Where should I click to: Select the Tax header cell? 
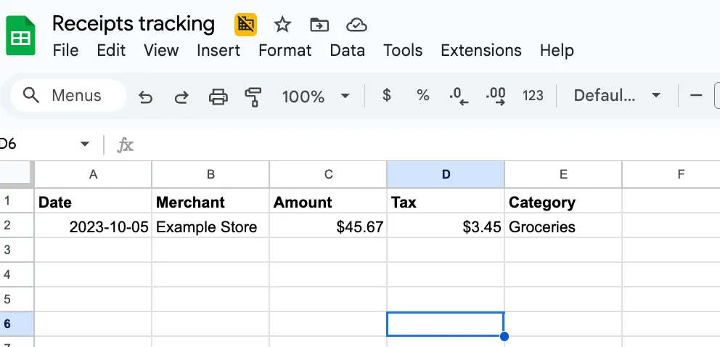click(x=446, y=200)
